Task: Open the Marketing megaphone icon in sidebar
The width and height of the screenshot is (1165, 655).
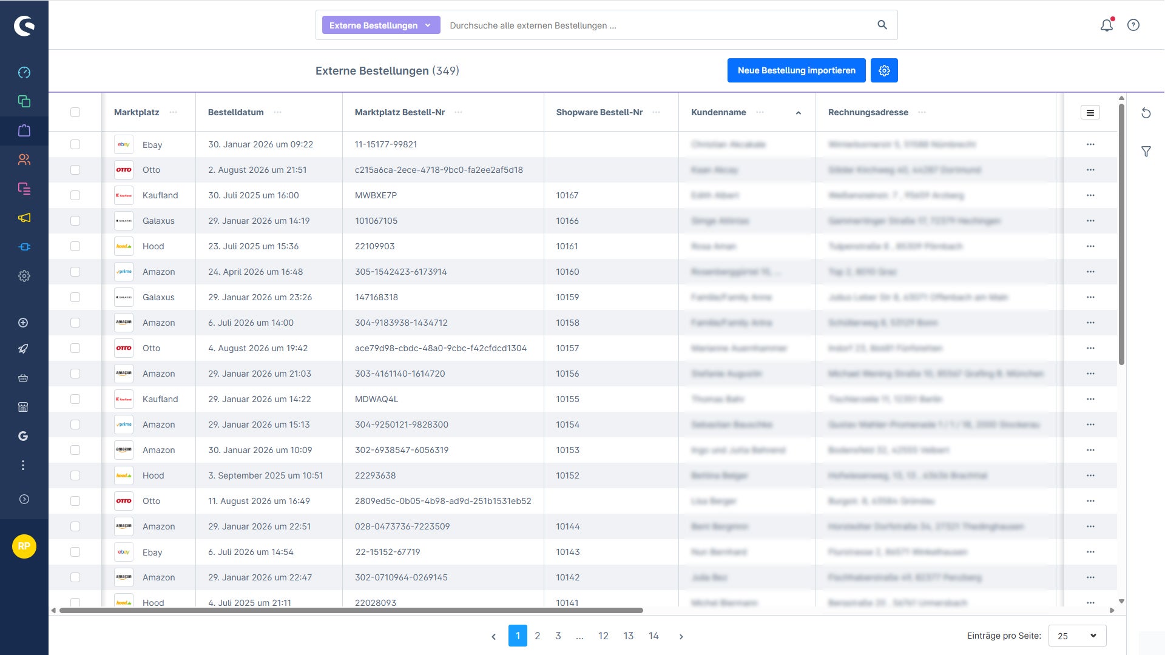Action: 24,218
